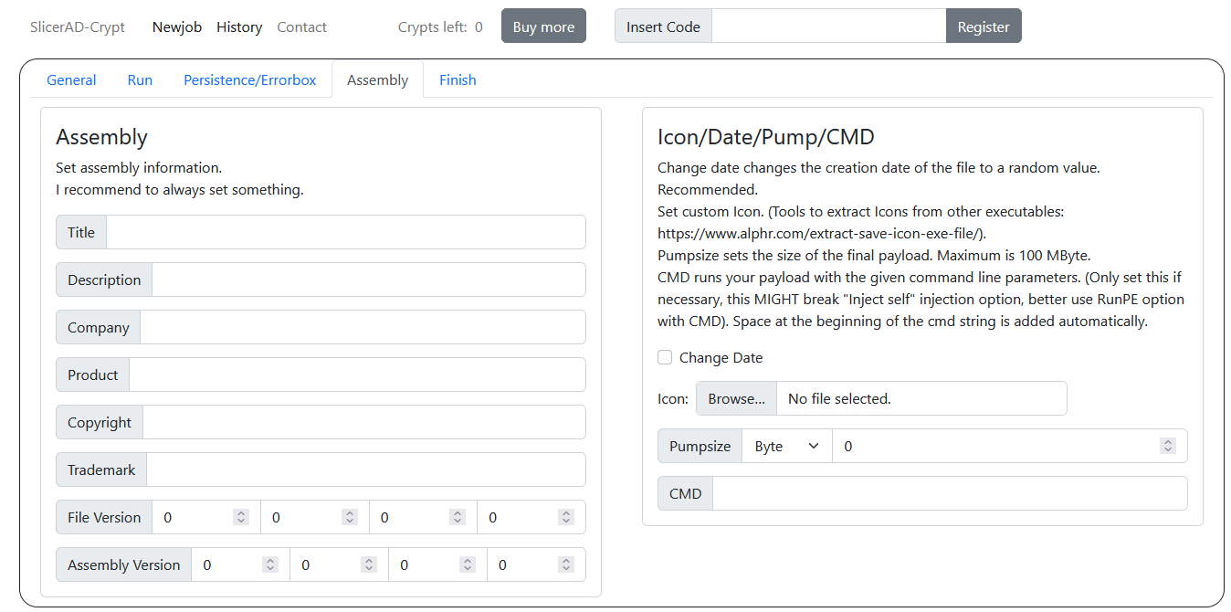Click the Newjob navigation link

pyautogui.click(x=177, y=26)
